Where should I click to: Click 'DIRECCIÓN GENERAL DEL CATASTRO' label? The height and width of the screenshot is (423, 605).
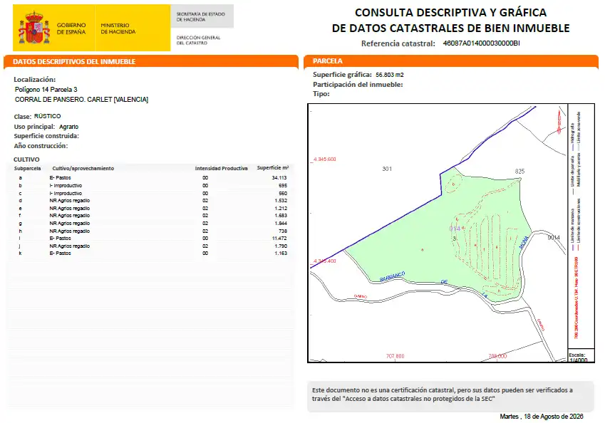tap(198, 40)
